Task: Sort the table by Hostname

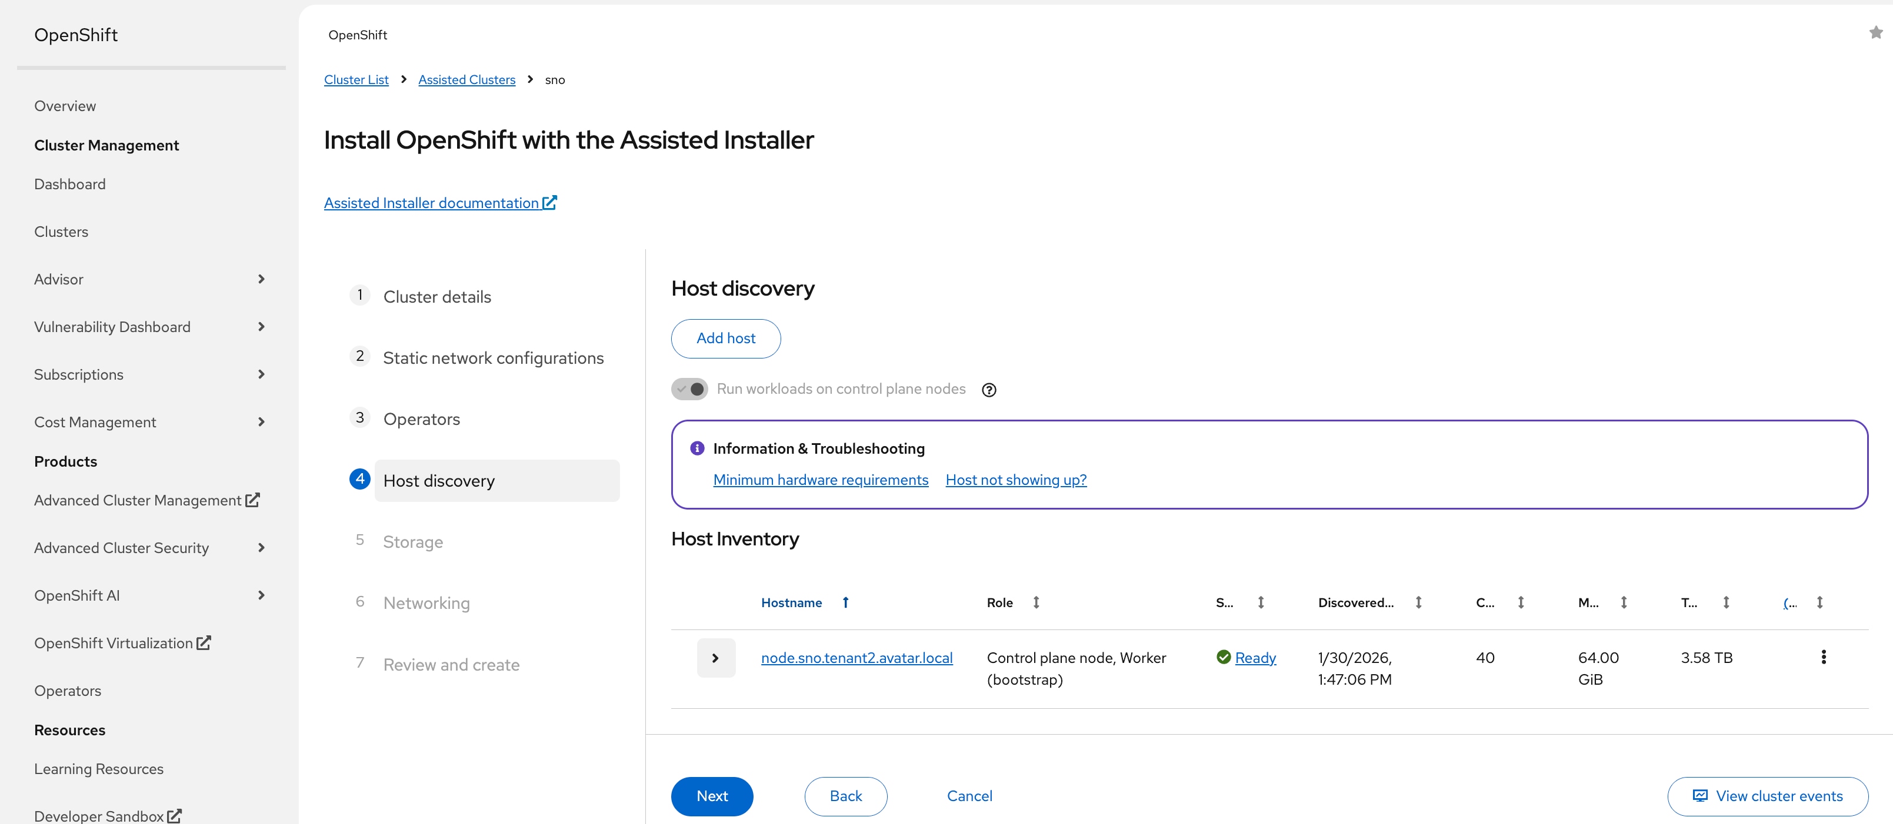Action: pyautogui.click(x=805, y=602)
